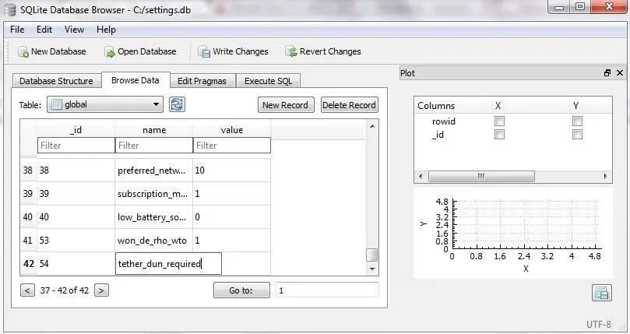Image resolution: width=630 pixels, height=334 pixels.
Task: Select the _id cell showing 53
Action: pos(76,241)
